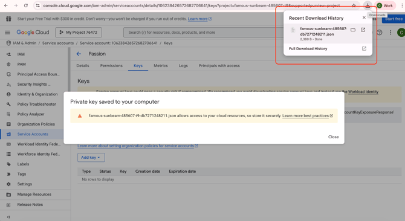Switch to the Details tab
This screenshot has height=221, width=405.
pos(83,66)
